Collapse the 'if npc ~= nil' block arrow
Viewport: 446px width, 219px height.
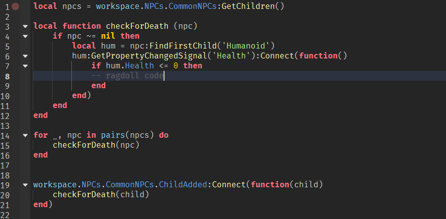point(25,36)
